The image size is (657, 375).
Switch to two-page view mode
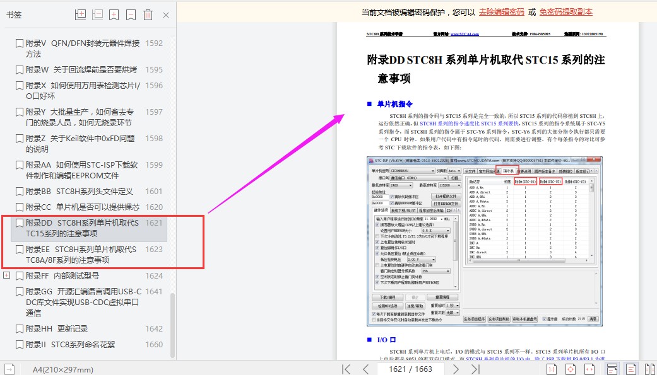650,369
